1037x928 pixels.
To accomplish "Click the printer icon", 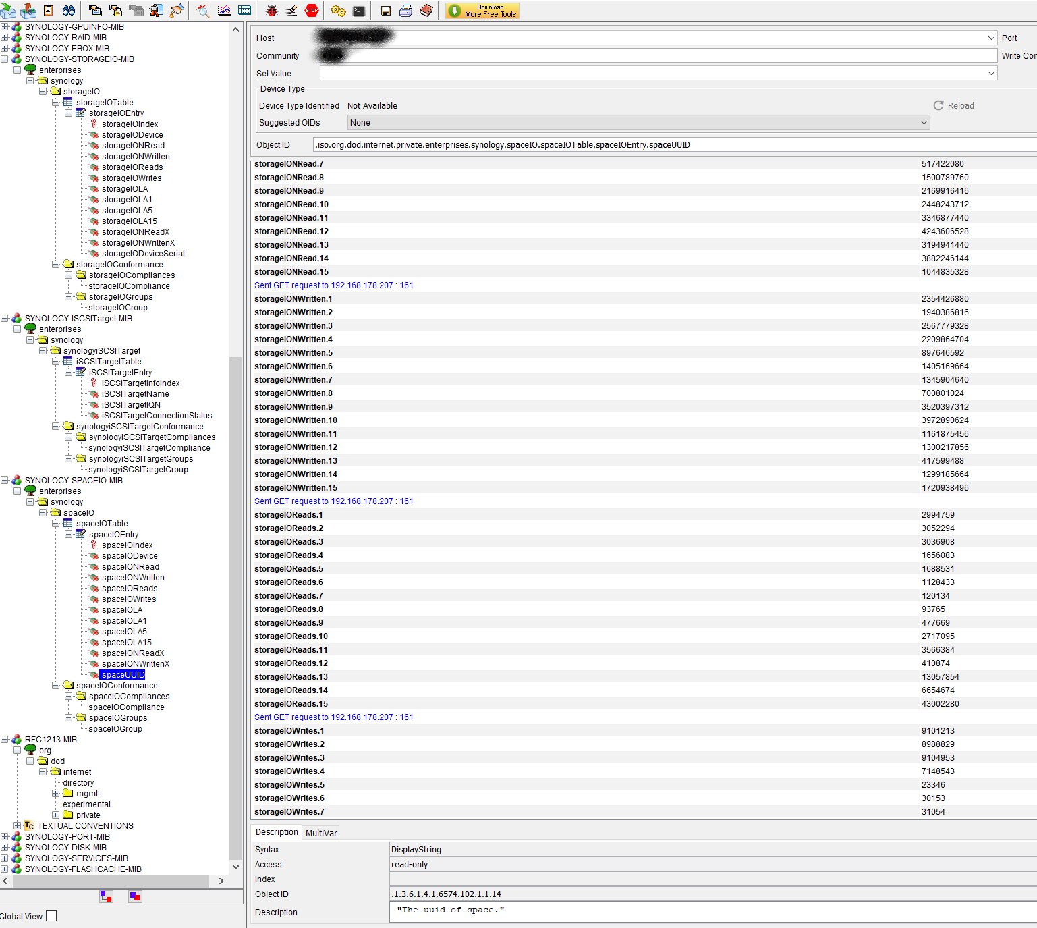I will pyautogui.click(x=406, y=11).
